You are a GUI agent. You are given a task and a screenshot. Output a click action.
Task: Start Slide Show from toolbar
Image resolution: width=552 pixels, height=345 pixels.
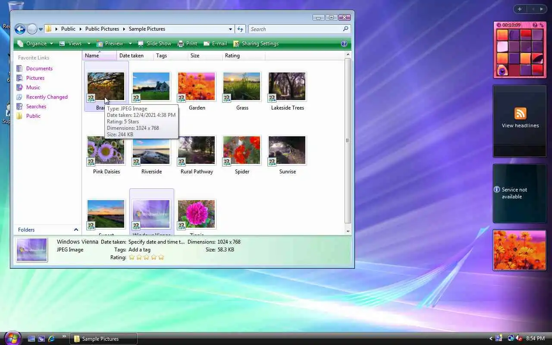(154, 44)
